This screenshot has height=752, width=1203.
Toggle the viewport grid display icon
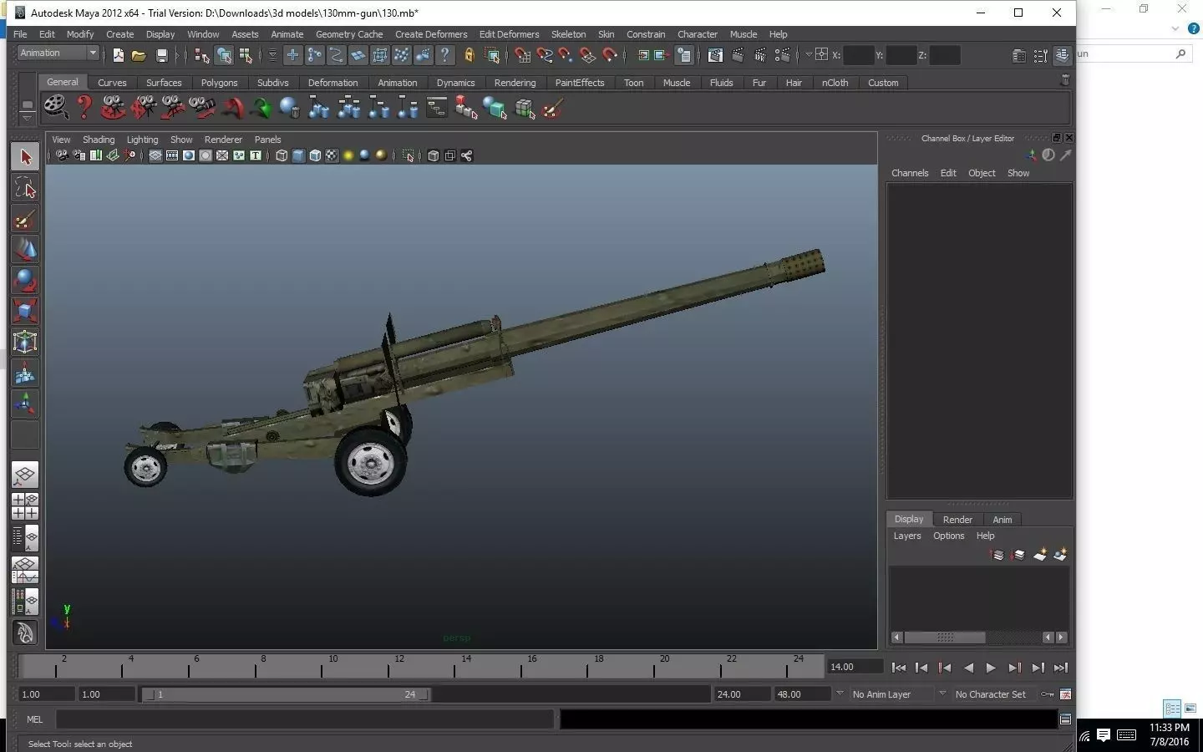155,155
